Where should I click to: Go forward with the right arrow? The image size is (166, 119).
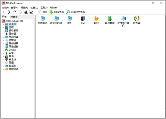click(x=9, y=12)
